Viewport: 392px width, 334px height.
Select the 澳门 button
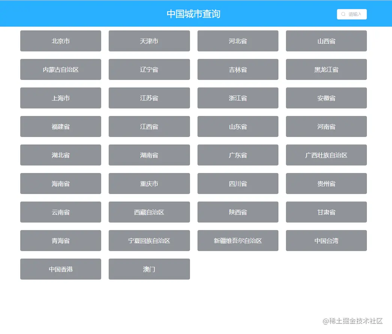pos(149,269)
